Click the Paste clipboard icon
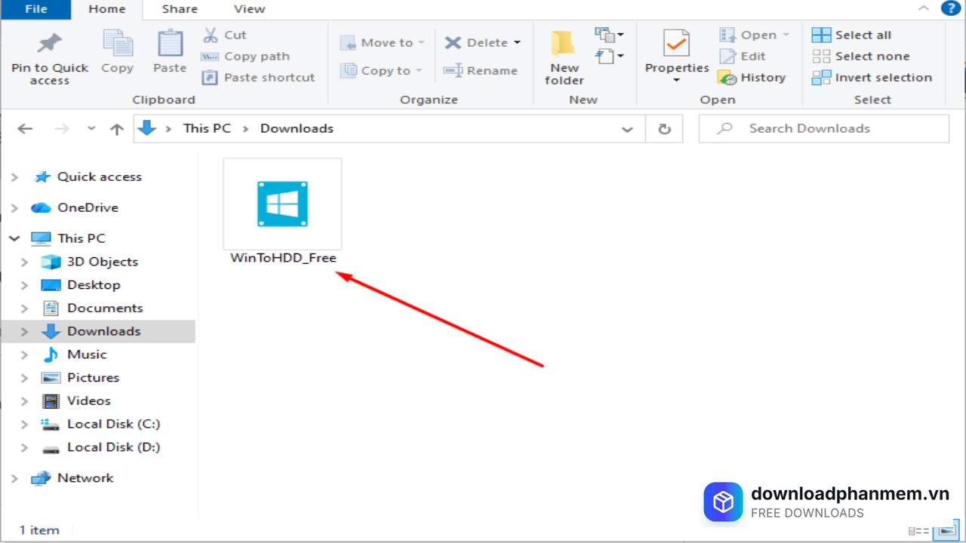Viewport: 966px width, 543px height. (170, 44)
